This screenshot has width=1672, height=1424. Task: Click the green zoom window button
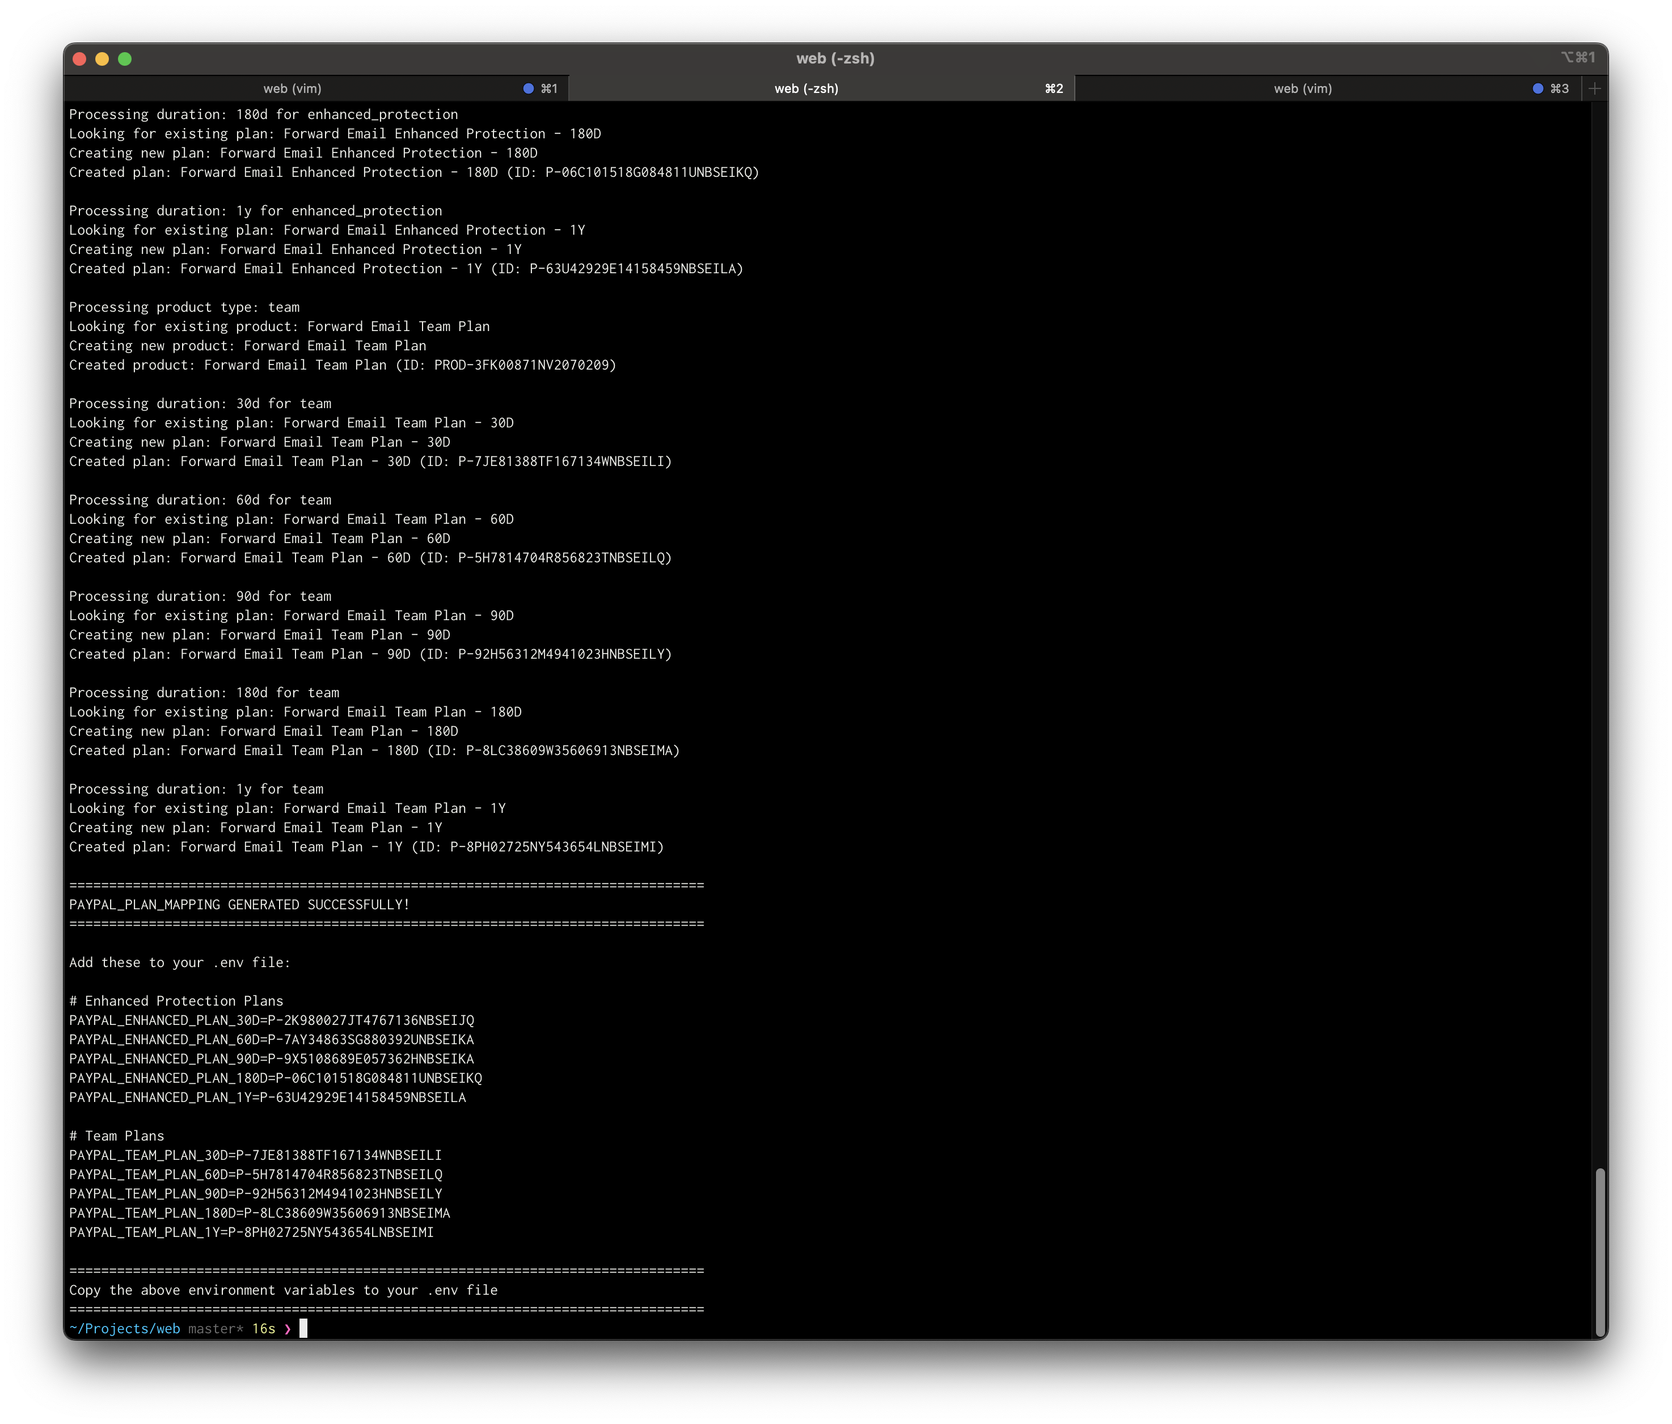(124, 59)
